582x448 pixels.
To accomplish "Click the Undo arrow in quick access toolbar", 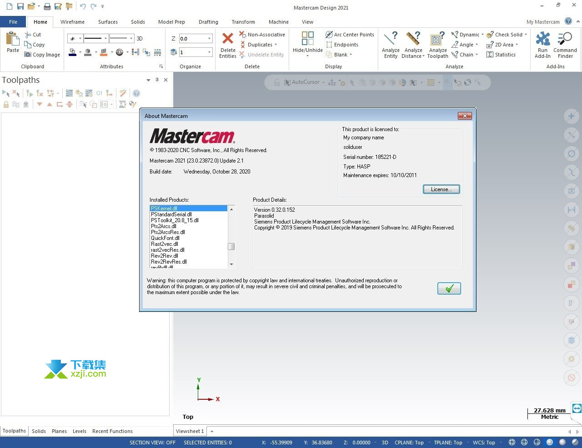I will point(82,6).
